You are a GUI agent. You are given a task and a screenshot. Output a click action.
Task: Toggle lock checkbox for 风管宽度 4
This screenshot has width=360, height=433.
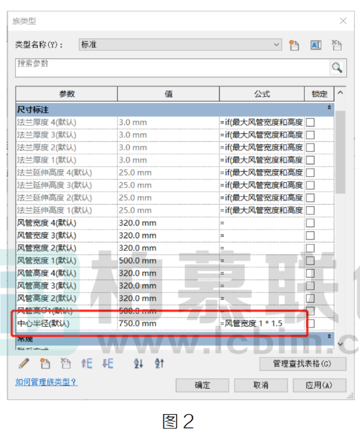tap(310, 223)
